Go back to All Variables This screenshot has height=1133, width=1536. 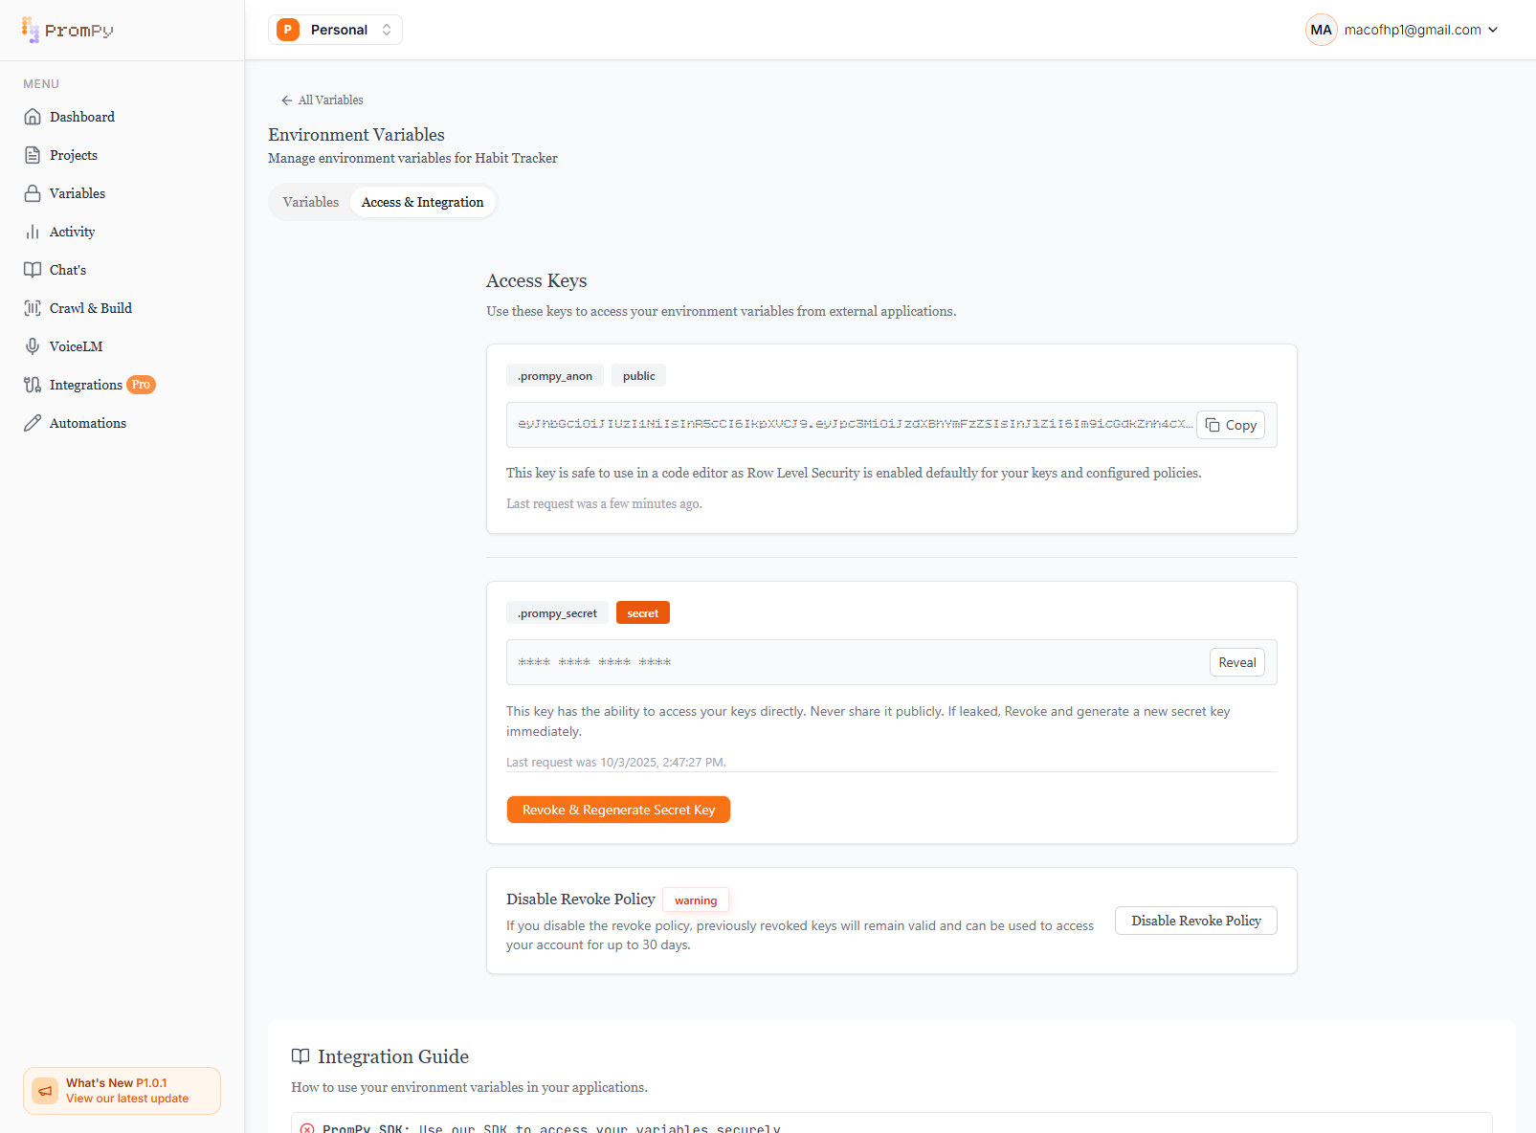[322, 100]
